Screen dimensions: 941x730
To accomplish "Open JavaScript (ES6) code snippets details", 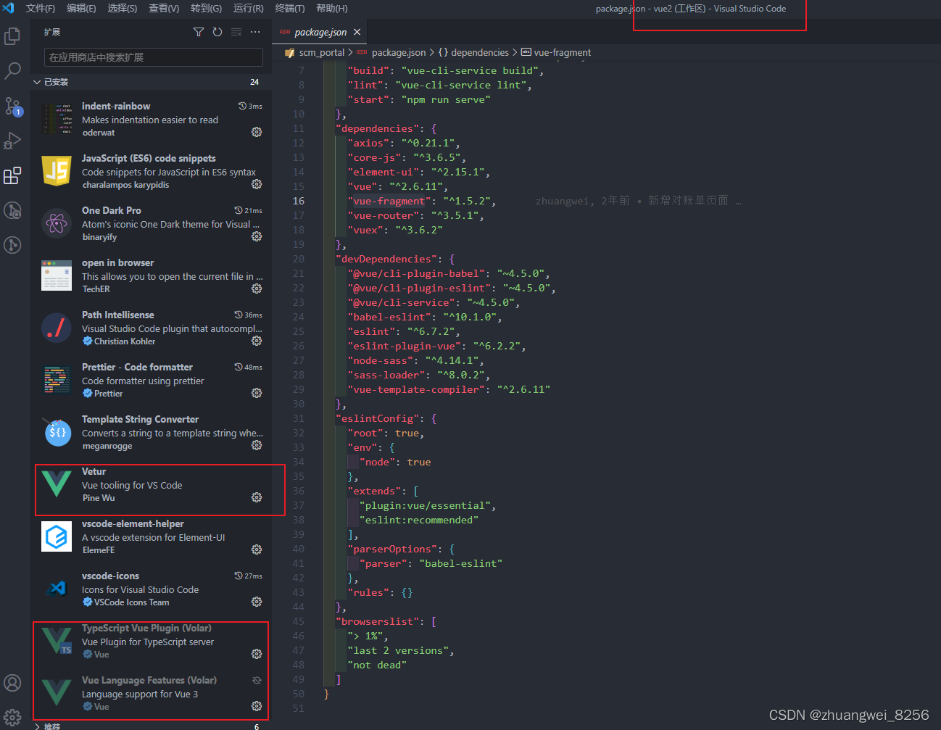I will [151, 171].
